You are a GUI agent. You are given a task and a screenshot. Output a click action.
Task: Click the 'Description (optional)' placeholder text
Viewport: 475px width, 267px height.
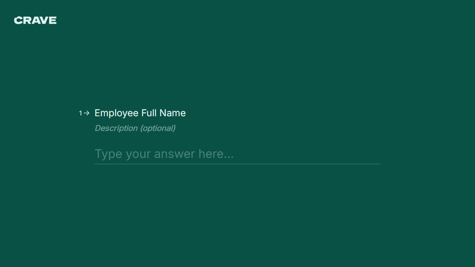pos(135,128)
